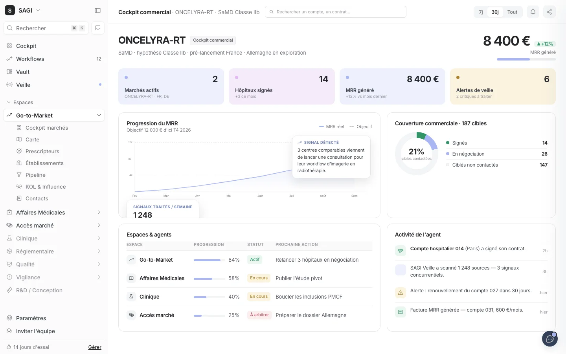Open R&D / Conception space
566x354 pixels.
click(x=54, y=290)
